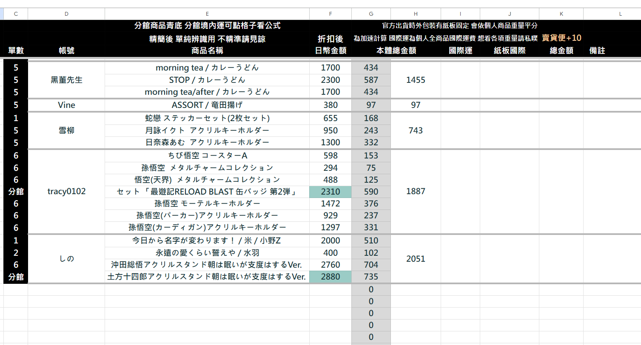
Task: Click the 商品名稱 header cell
Action: click(x=207, y=51)
